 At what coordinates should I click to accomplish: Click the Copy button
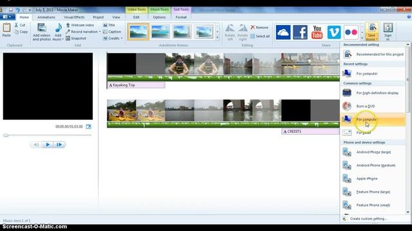(x=21, y=31)
